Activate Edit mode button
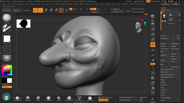This screenshot has height=103, width=184. (35, 10)
